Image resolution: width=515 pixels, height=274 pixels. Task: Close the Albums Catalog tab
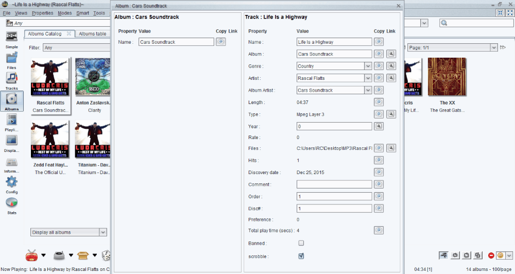pyautogui.click(x=69, y=33)
